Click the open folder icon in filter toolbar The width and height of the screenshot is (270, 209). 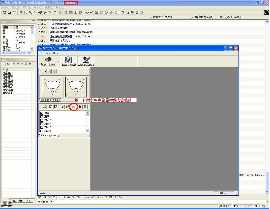point(45,107)
